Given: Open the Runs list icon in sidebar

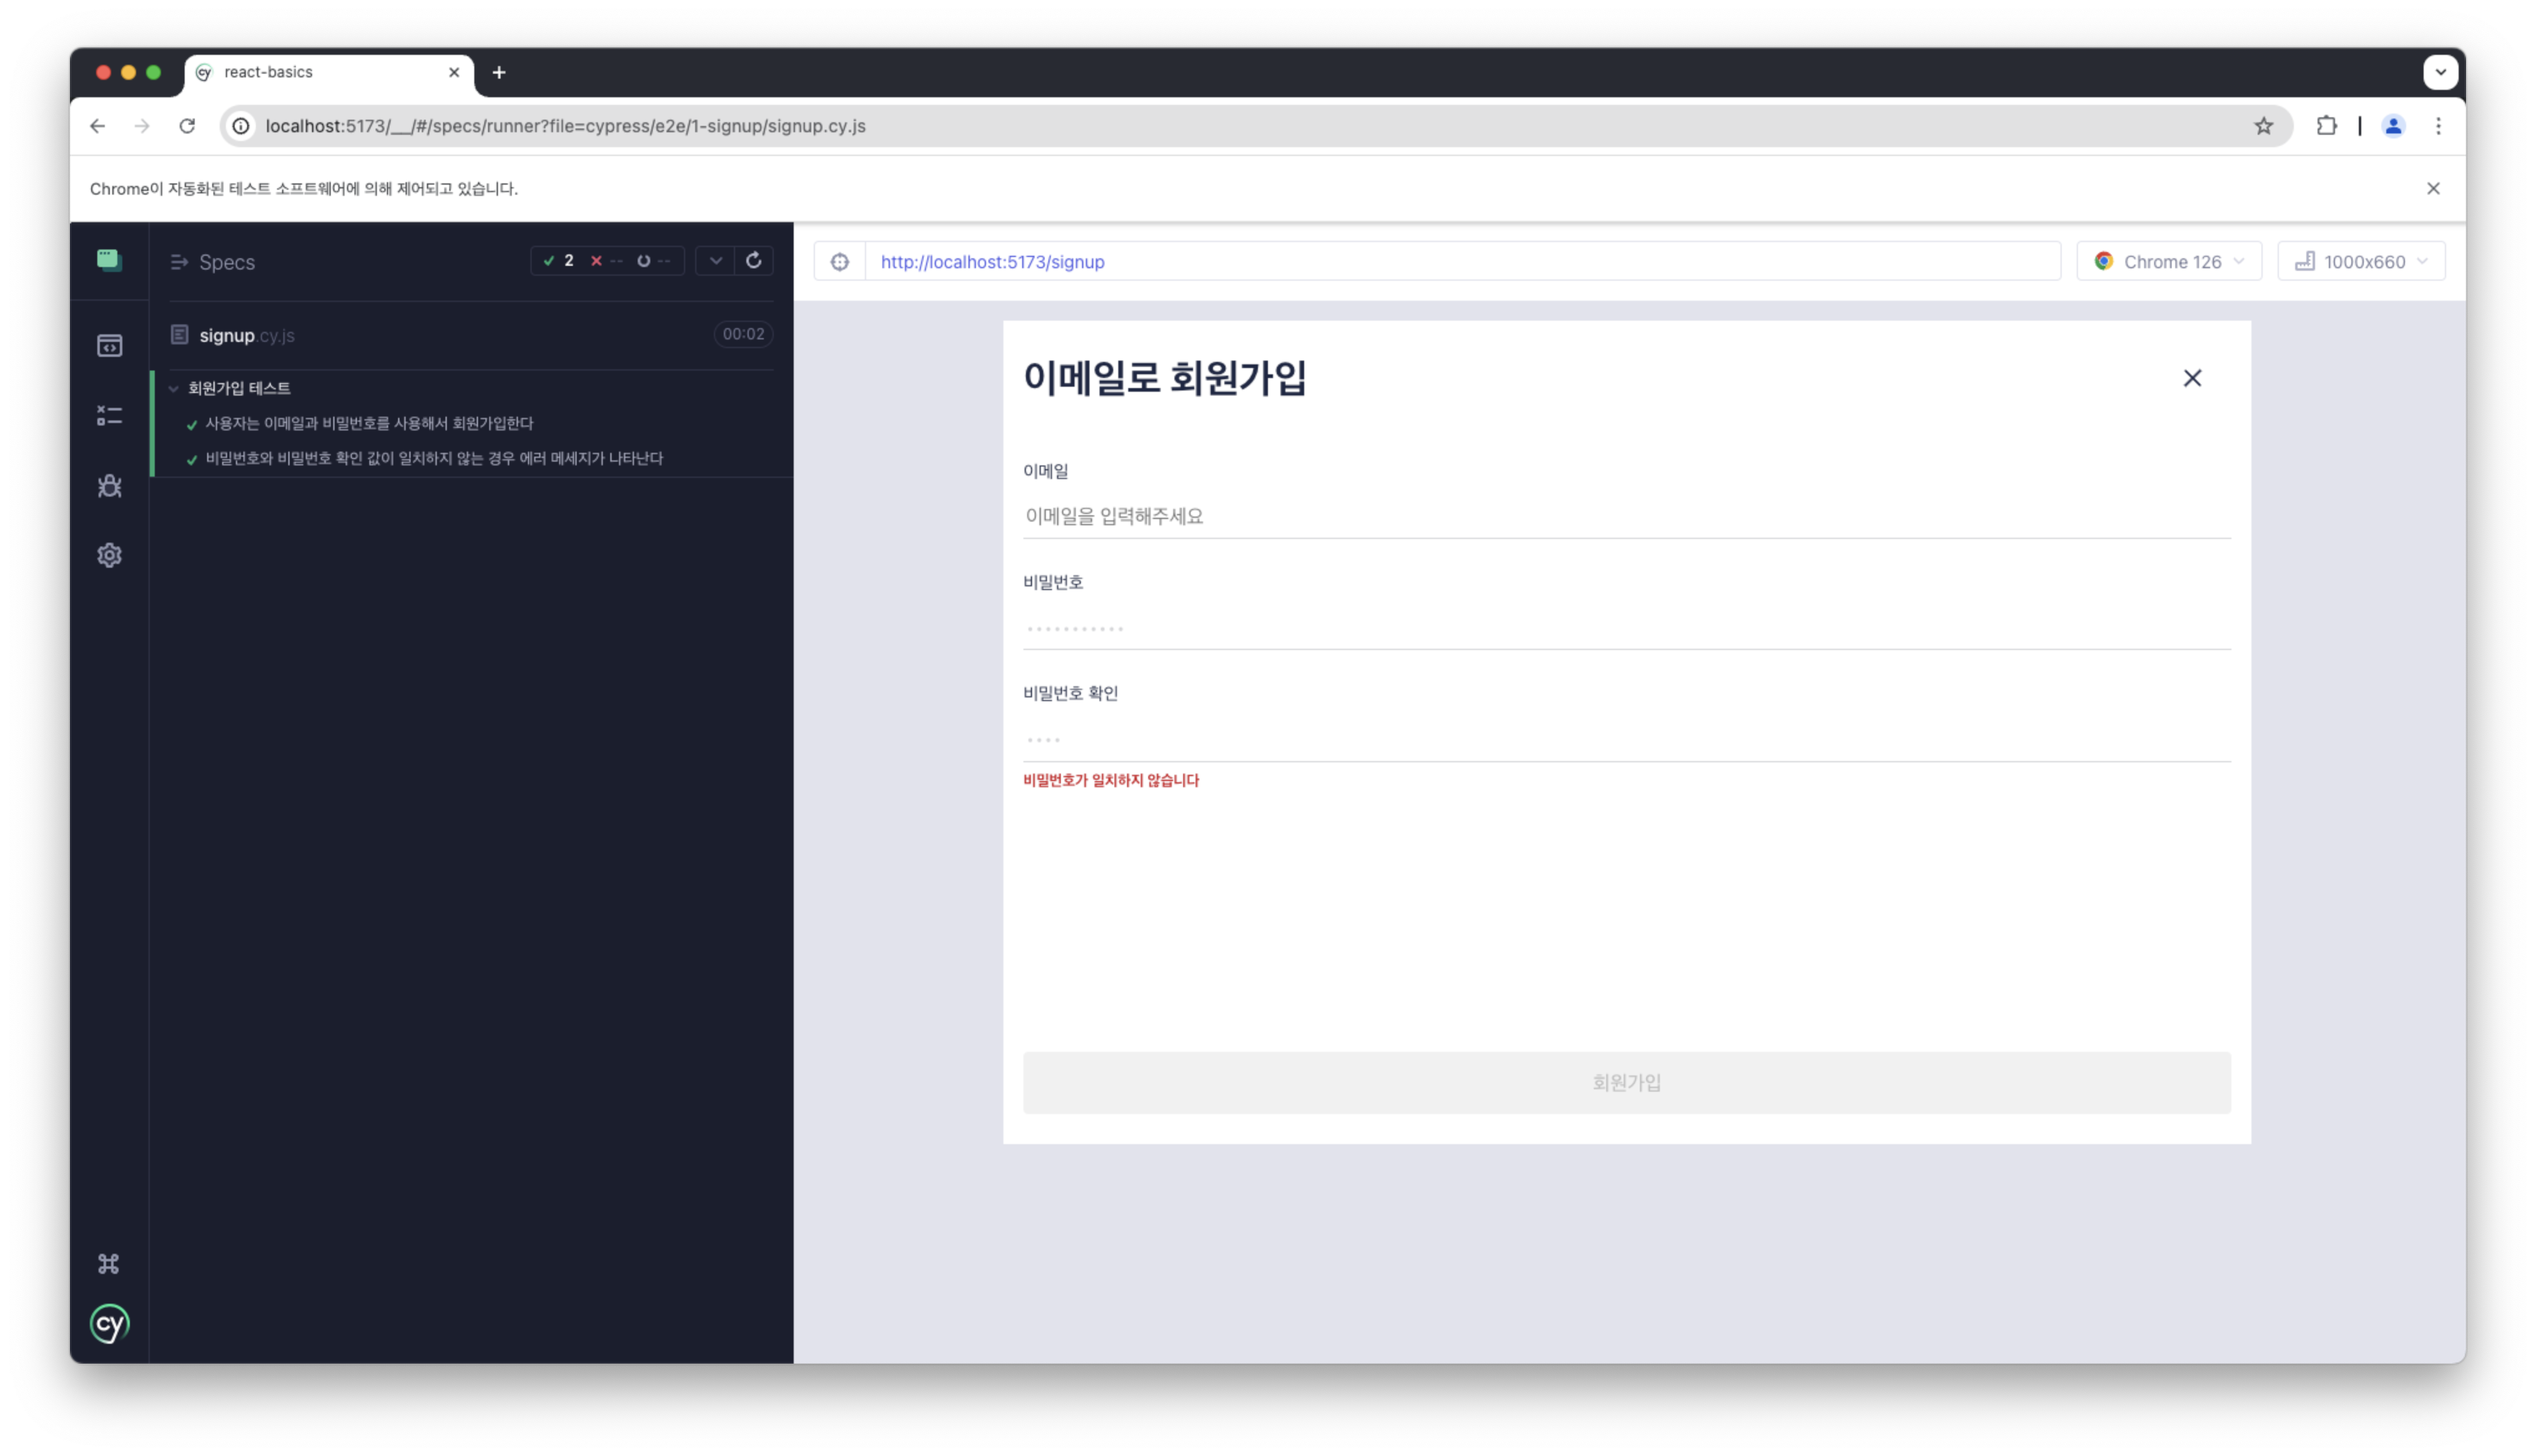Looking at the screenshot, I should (x=109, y=415).
